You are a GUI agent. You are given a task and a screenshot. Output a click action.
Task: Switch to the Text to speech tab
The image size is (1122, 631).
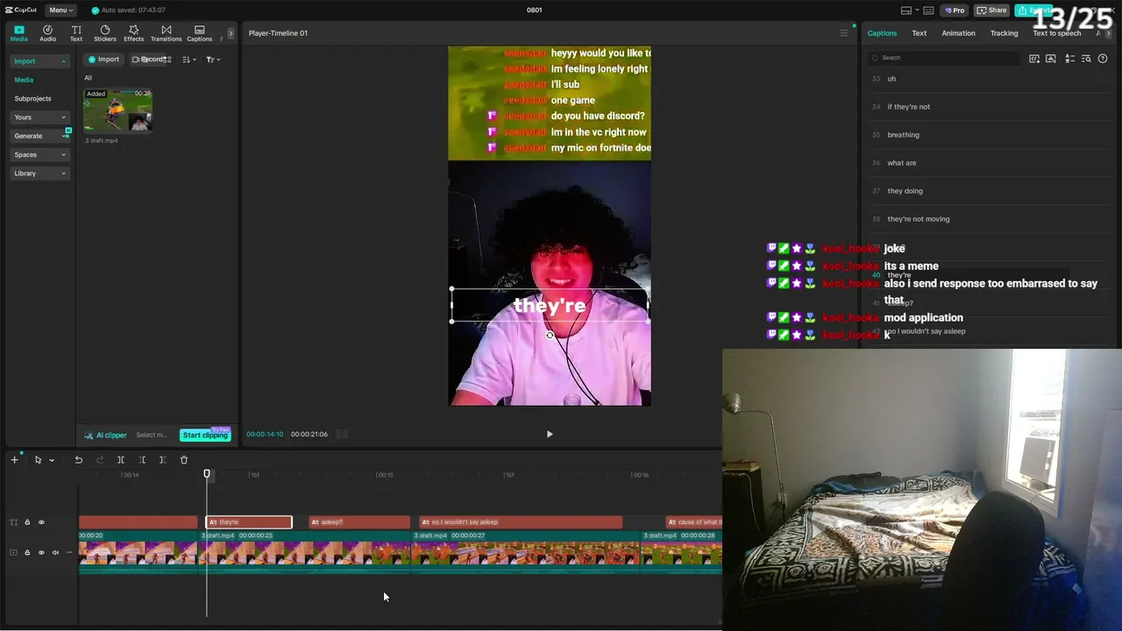(x=1056, y=33)
